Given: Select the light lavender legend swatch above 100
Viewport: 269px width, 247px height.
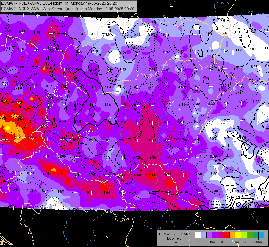Looking at the screenshot, I should (203, 235).
